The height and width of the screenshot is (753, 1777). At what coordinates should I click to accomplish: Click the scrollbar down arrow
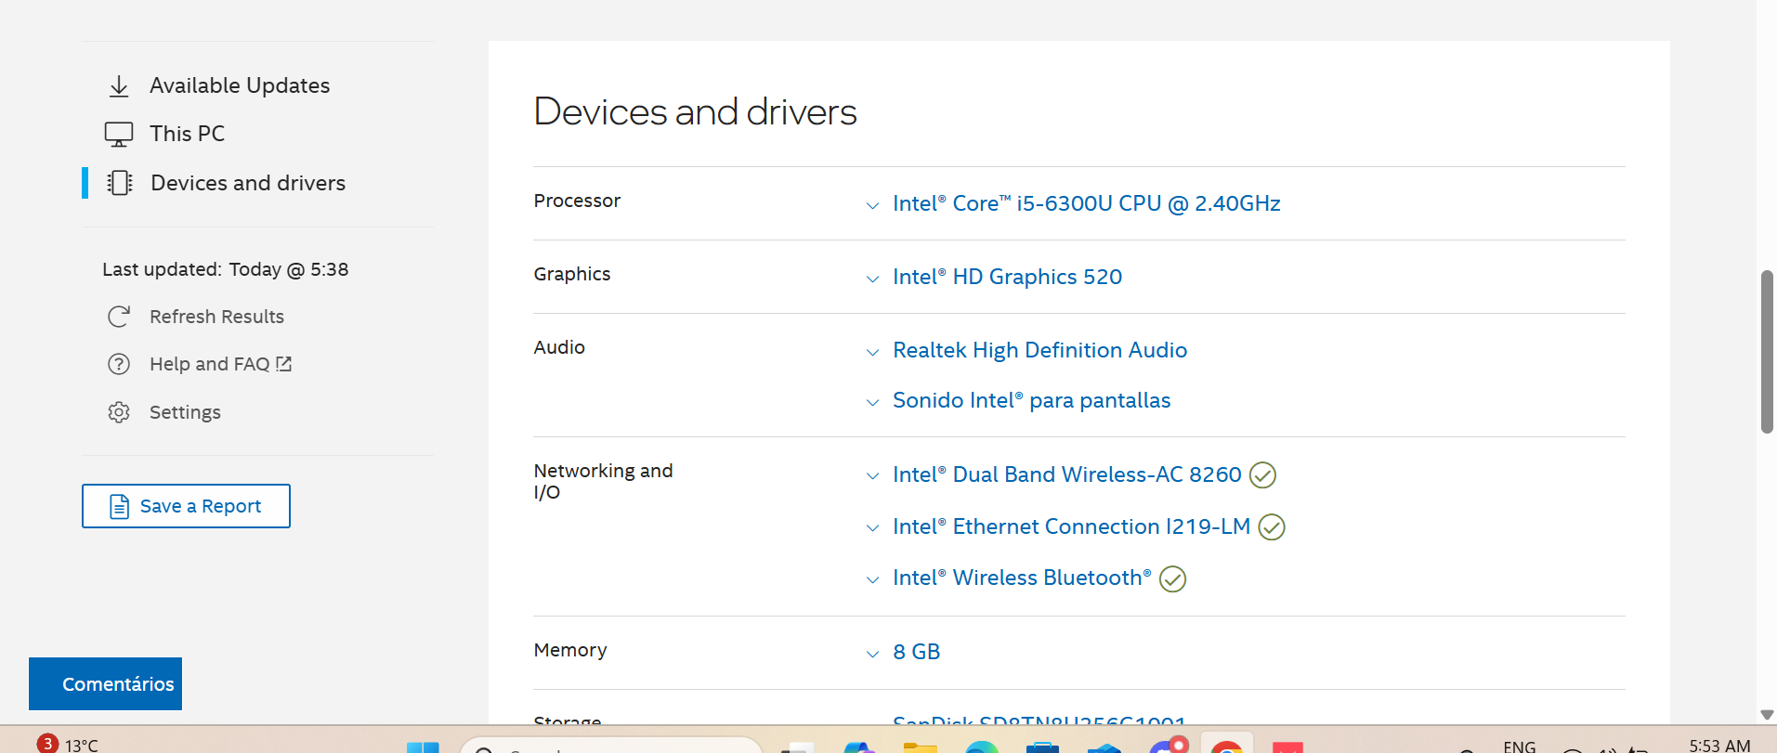[x=1767, y=714]
